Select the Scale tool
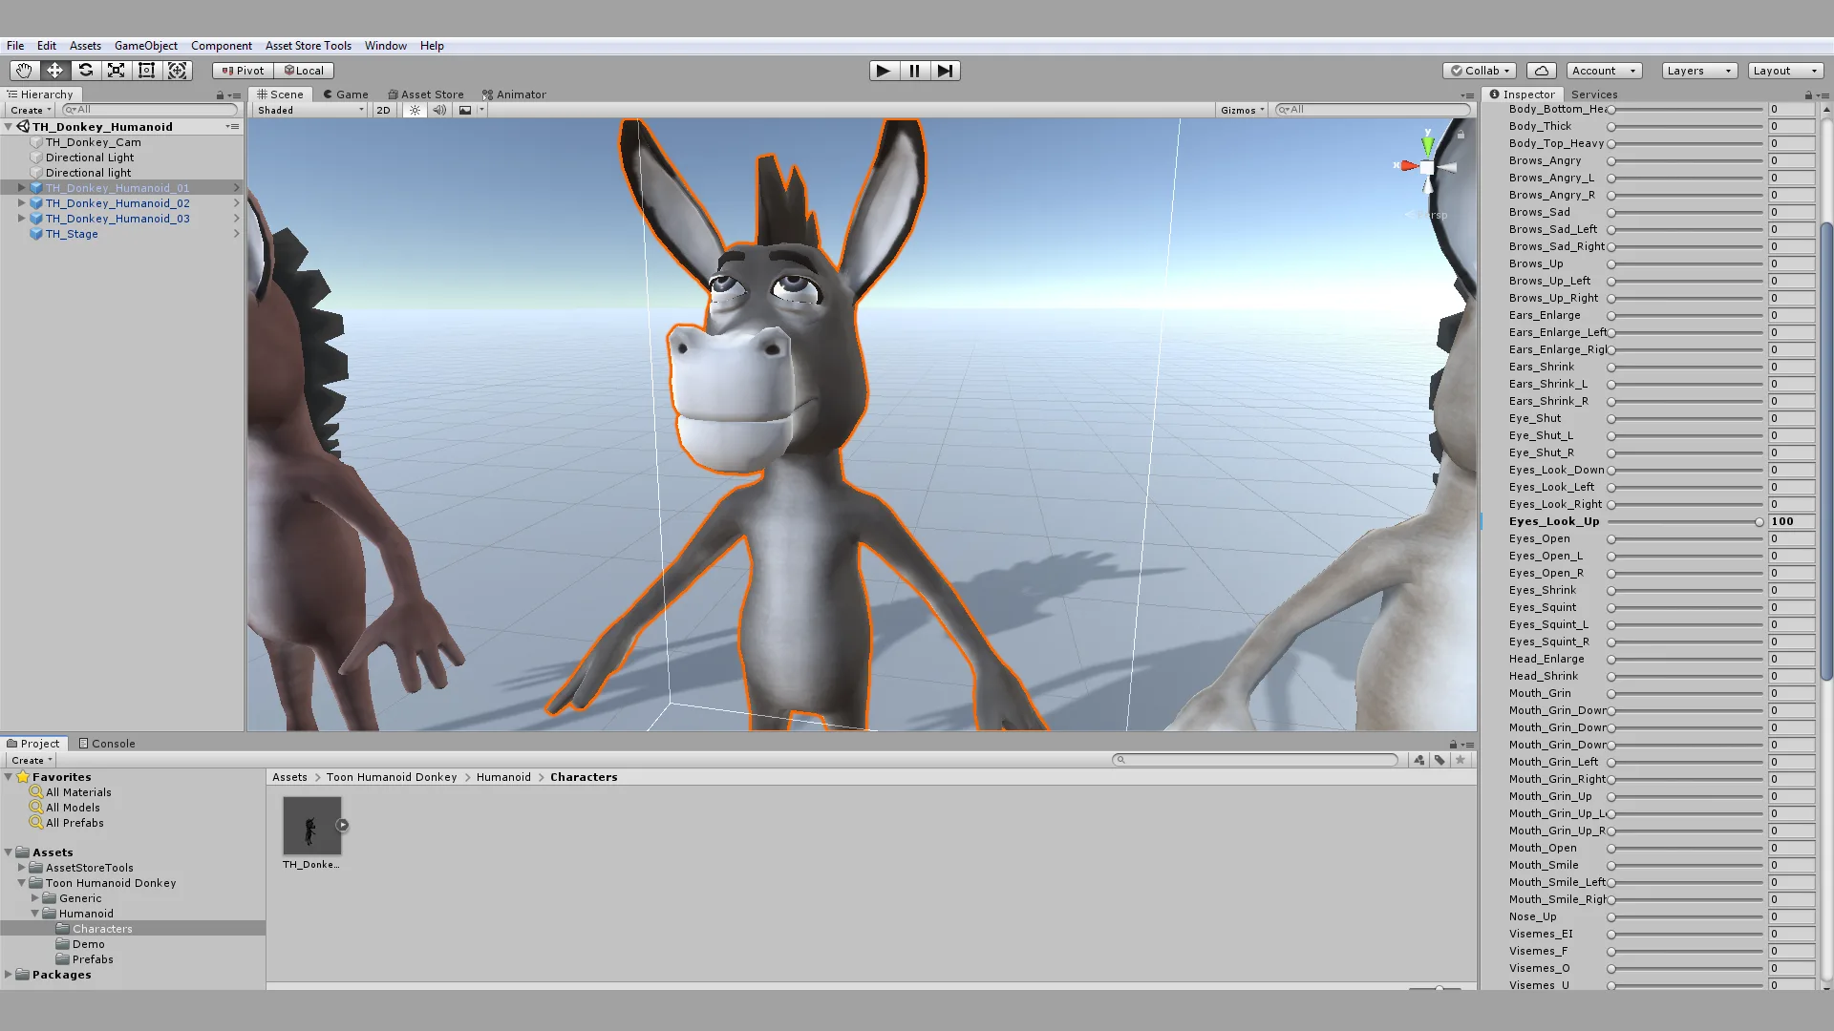Image resolution: width=1834 pixels, height=1031 pixels. tap(116, 70)
